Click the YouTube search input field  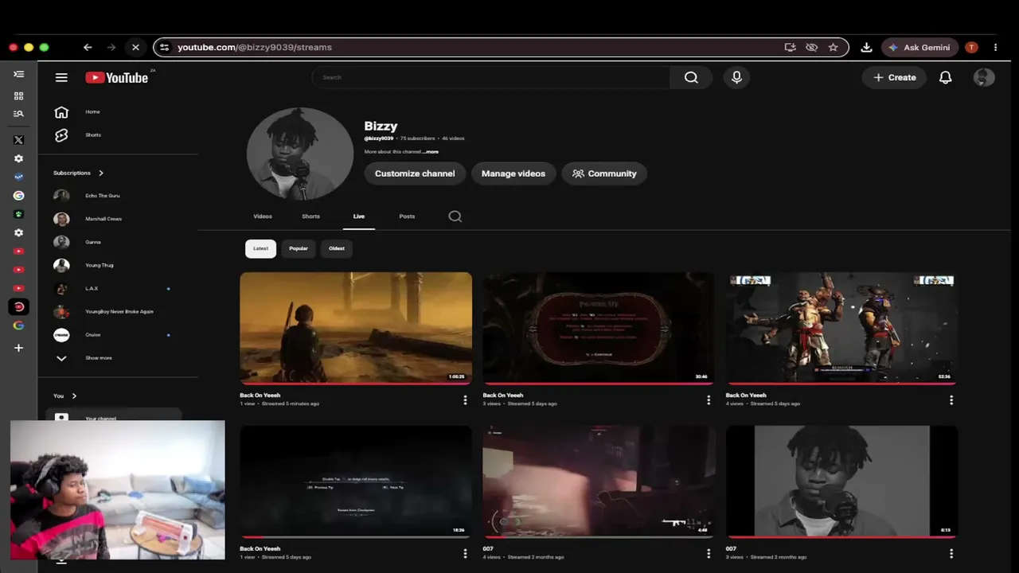pos(491,77)
